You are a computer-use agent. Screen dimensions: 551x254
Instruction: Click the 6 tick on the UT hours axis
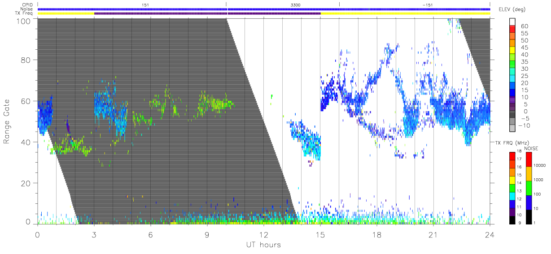point(150,235)
